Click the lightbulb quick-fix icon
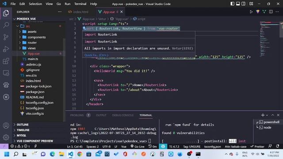283x159 pixels. (x=84, y=28)
